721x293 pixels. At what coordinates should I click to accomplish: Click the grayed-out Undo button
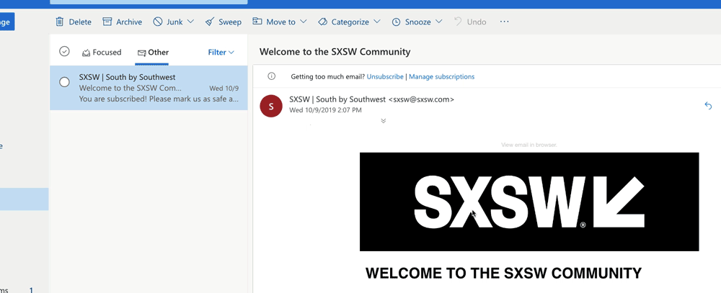pos(469,22)
